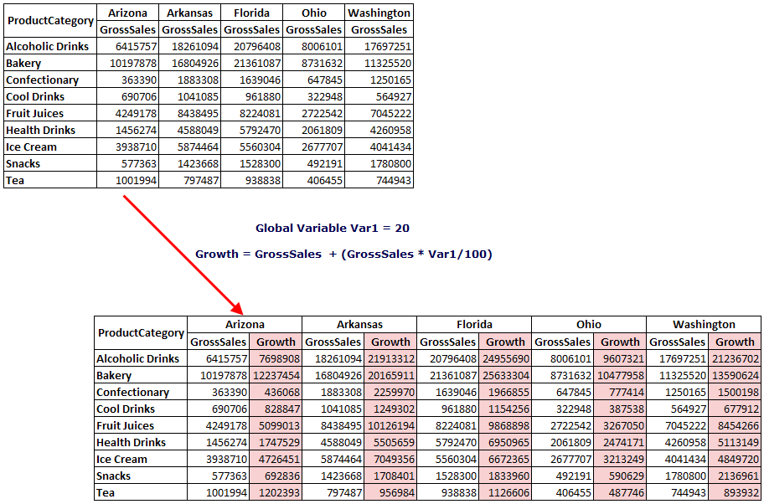The image size is (764, 504).
Task: Click the Snacks Growth value 2136961
Action: click(735, 476)
